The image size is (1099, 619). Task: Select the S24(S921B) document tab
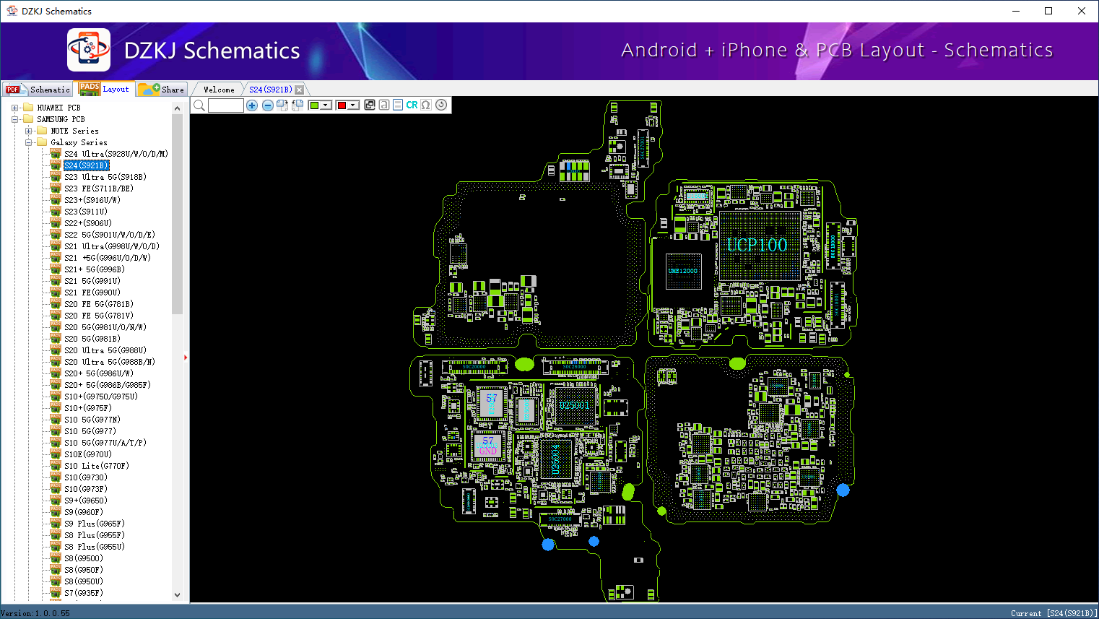pyautogui.click(x=270, y=90)
